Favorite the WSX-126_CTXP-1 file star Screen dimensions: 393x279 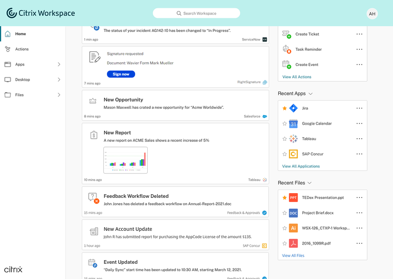[285, 228]
